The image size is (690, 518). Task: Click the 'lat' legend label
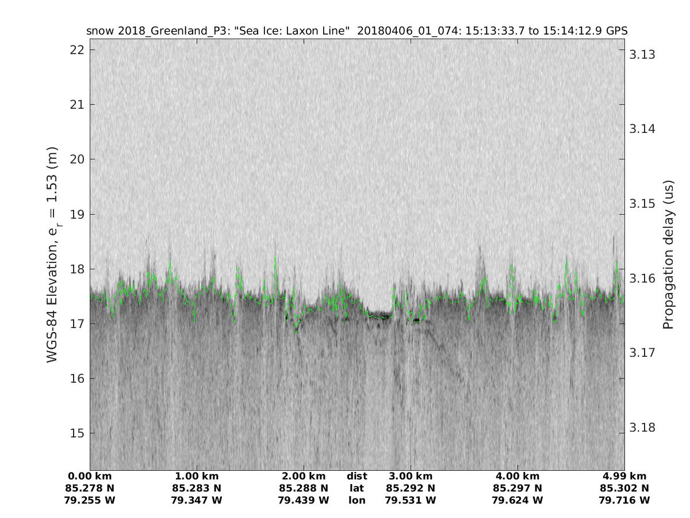(357, 488)
